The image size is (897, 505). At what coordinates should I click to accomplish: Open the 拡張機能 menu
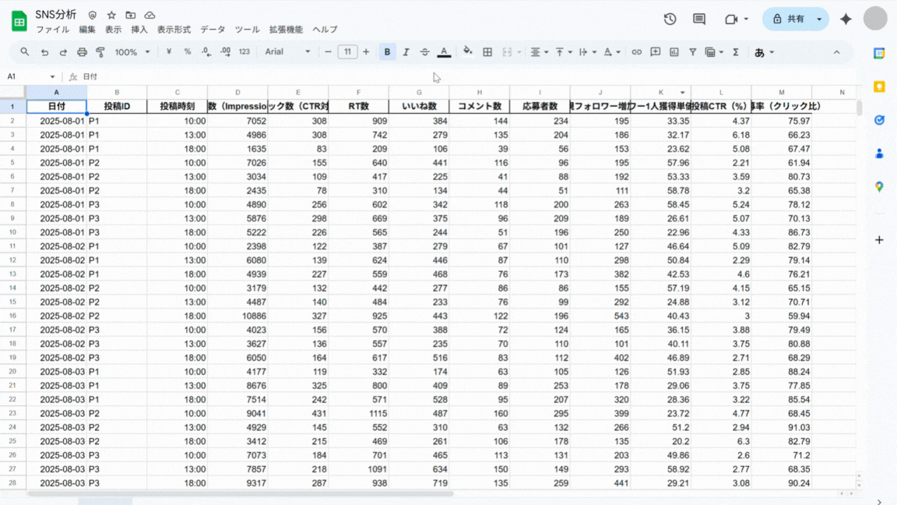(286, 29)
